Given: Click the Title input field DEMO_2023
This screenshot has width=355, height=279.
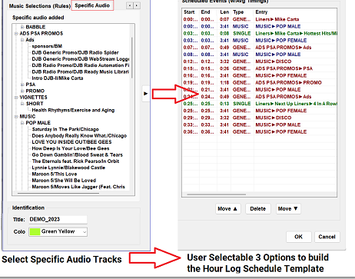Looking at the screenshot, I should coord(58,220).
